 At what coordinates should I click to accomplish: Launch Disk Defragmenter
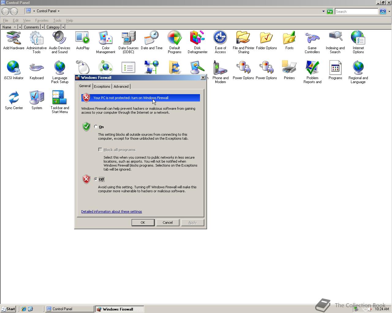pyautogui.click(x=198, y=42)
